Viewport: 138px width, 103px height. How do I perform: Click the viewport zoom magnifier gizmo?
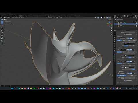click(x=112, y=28)
